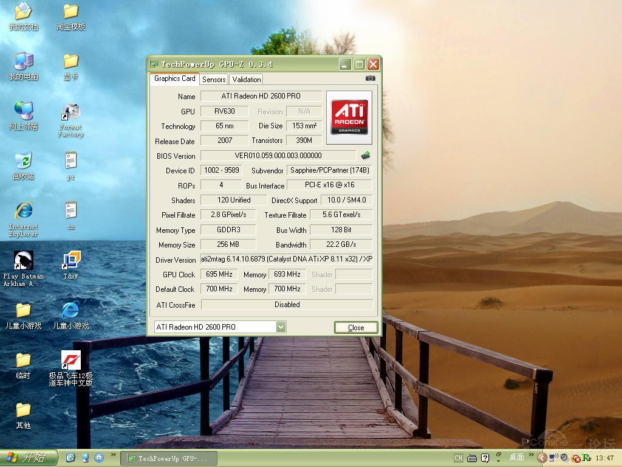This screenshot has height=467, width=622.
Task: Open the Format Factory desktop shortcut
Action: 71,112
